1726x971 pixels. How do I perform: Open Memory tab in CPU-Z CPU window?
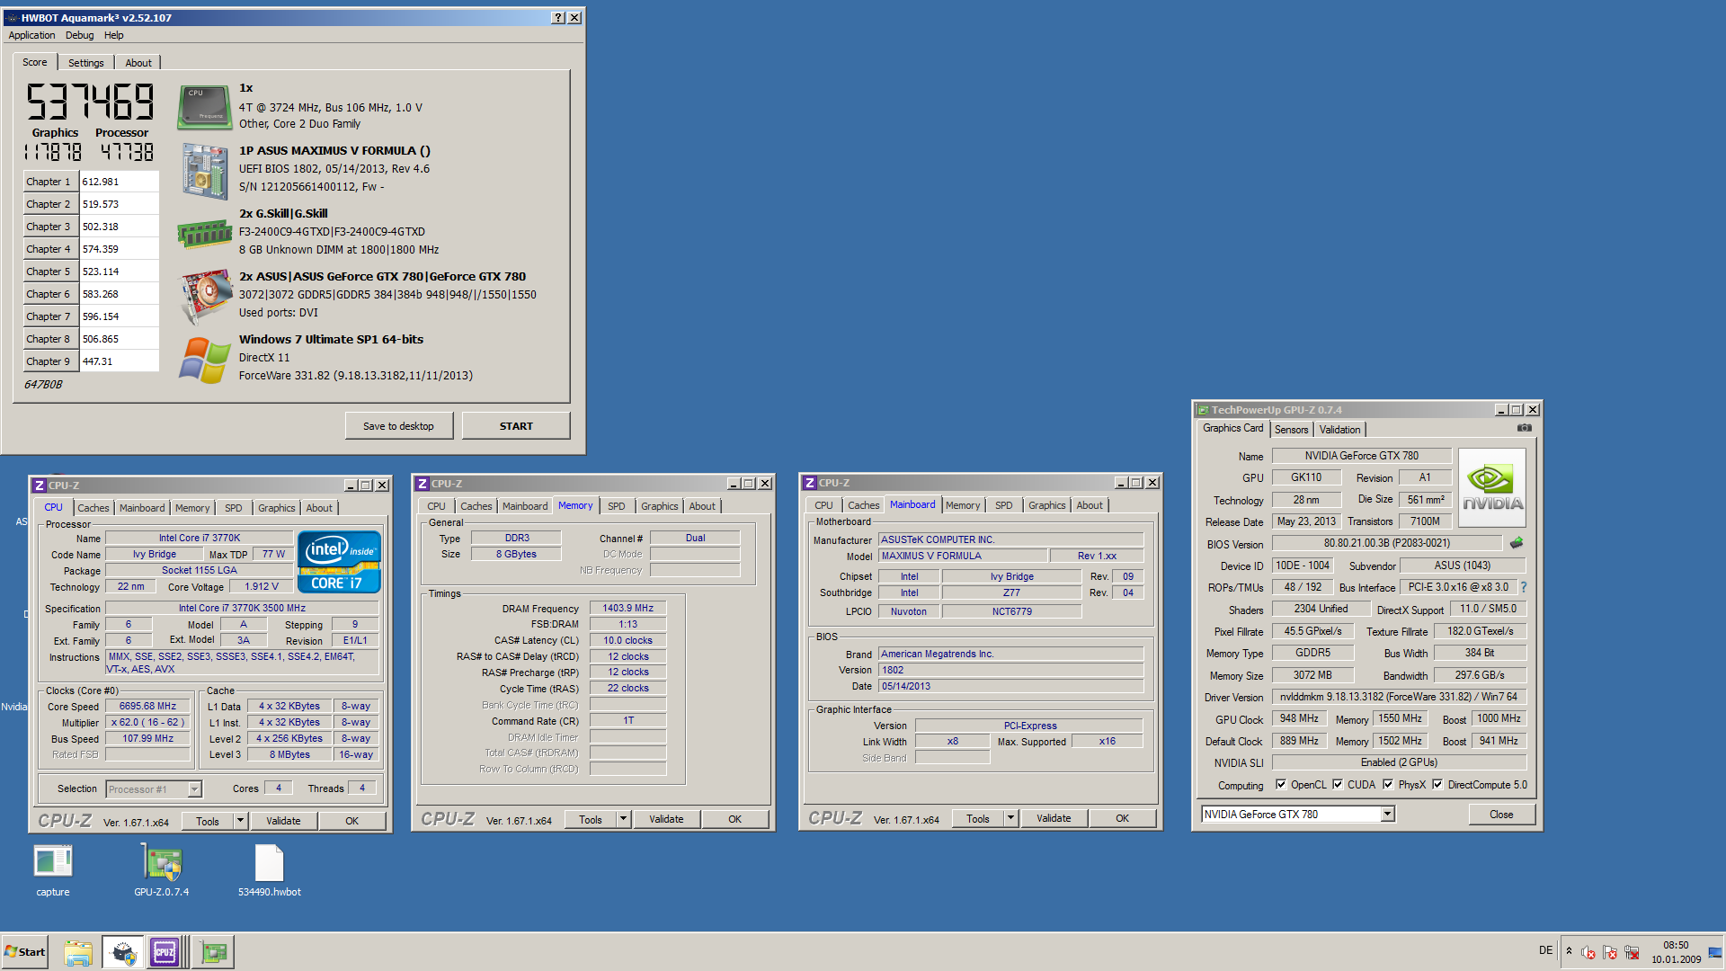click(x=191, y=508)
